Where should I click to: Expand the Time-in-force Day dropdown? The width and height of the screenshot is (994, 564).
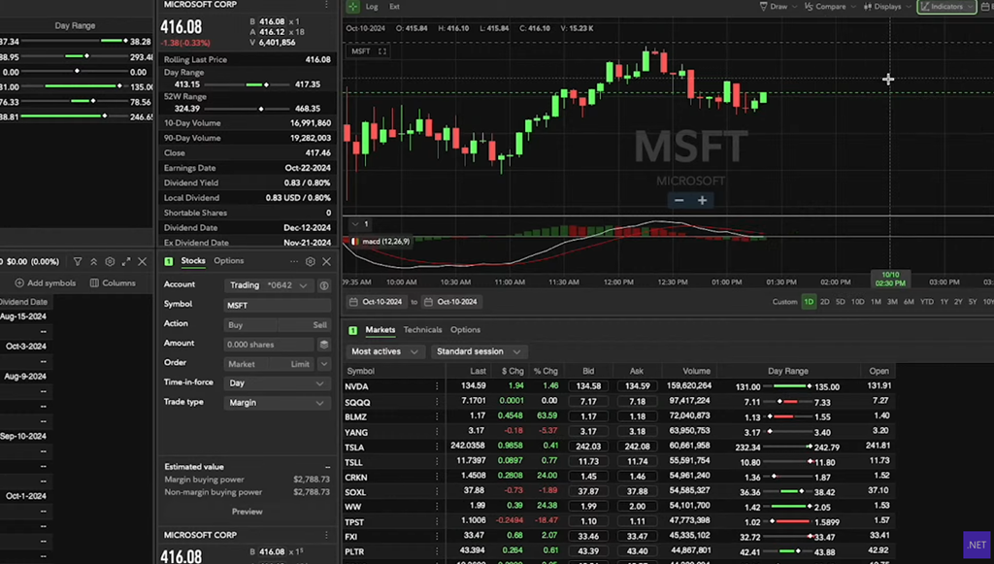click(x=277, y=383)
